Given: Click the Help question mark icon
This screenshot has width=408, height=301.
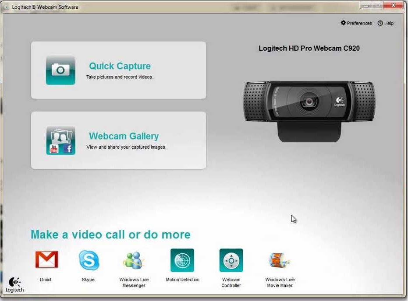Looking at the screenshot, I should (380, 23).
